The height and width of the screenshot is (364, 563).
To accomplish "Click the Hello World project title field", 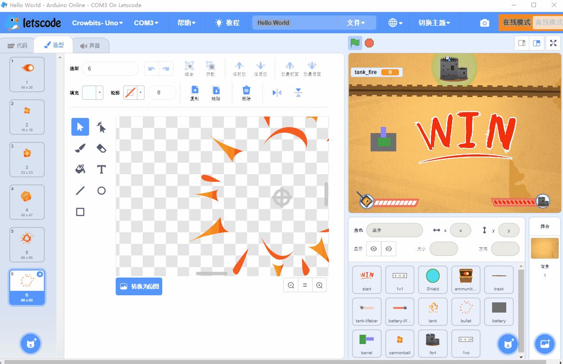I will pyautogui.click(x=294, y=23).
